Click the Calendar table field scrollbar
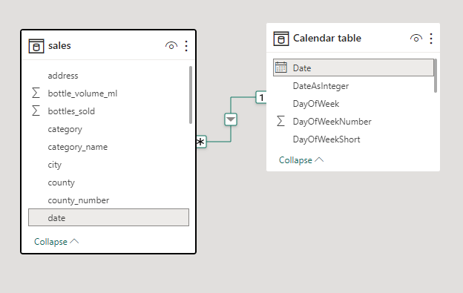463x293 pixels. [x=436, y=76]
